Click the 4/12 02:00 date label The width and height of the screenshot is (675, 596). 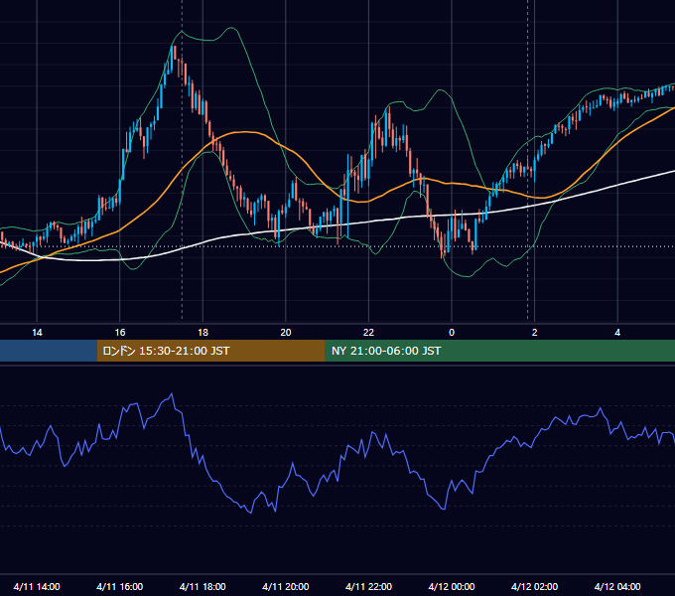coord(534,586)
